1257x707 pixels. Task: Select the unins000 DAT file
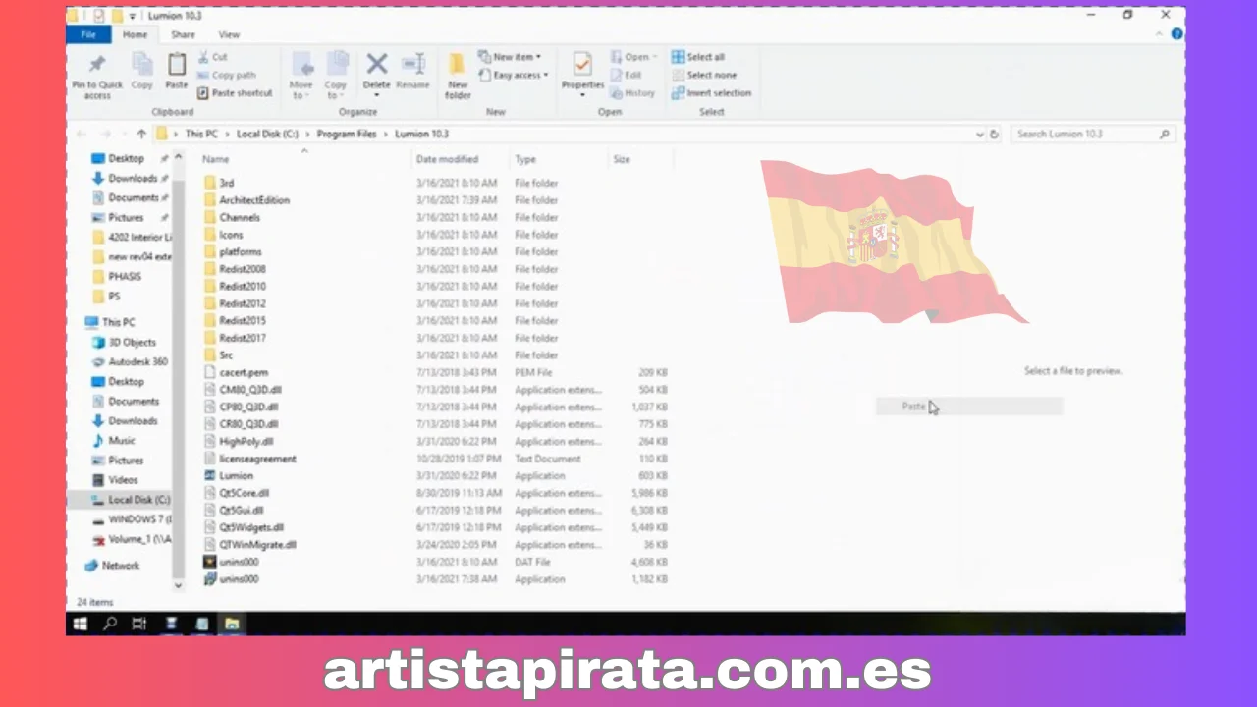coord(239,562)
